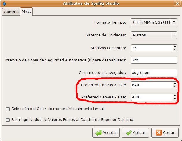182x141 pixels.
Task: Click the Intervalo de Copia de Seguridad label
Action: pyautogui.click(x=66, y=60)
